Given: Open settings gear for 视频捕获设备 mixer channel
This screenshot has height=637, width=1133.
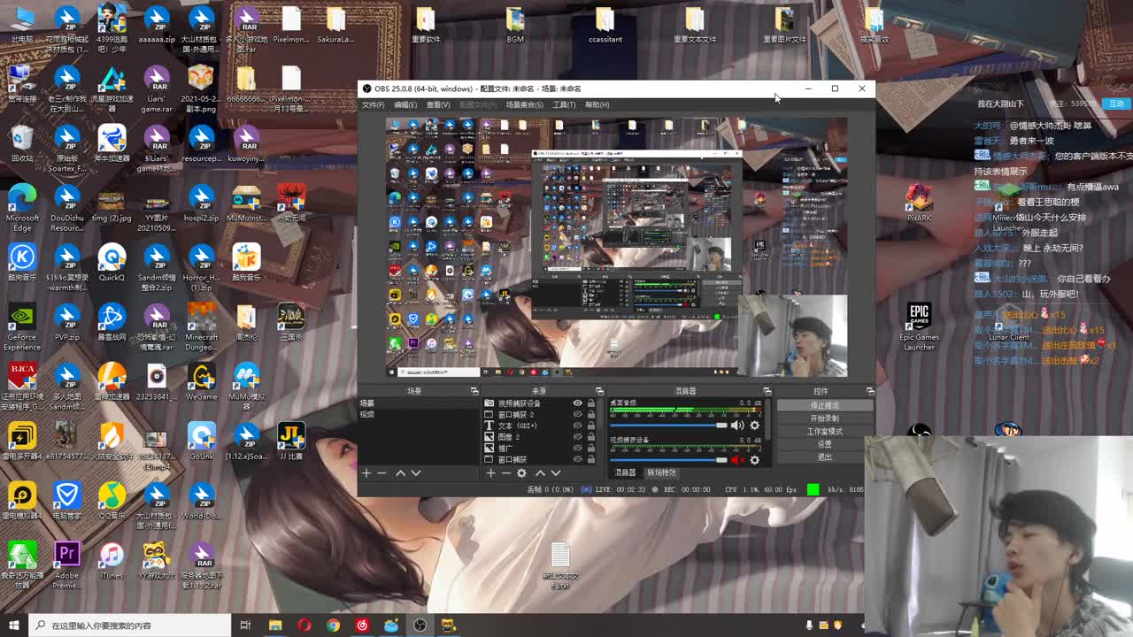Looking at the screenshot, I should coord(754,460).
